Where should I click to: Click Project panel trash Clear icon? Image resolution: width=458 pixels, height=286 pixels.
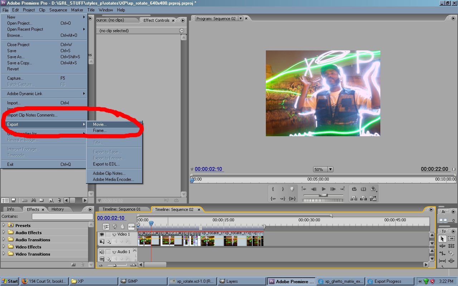tap(59, 200)
